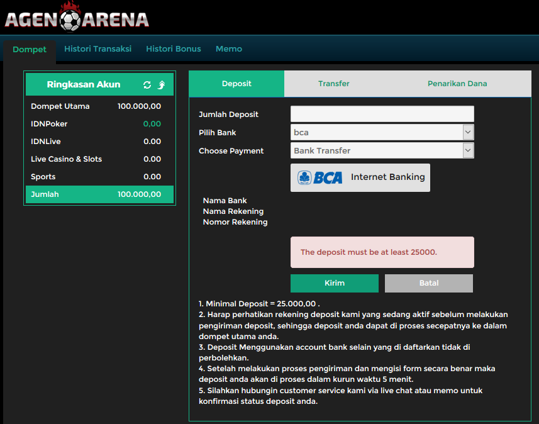This screenshot has height=424, width=539.
Task: Refresh the Ringkasan Akun balances
Action: [147, 85]
